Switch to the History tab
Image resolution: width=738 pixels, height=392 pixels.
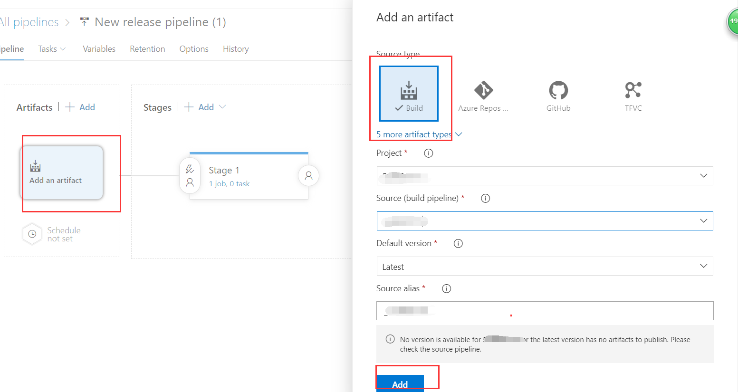click(x=236, y=49)
